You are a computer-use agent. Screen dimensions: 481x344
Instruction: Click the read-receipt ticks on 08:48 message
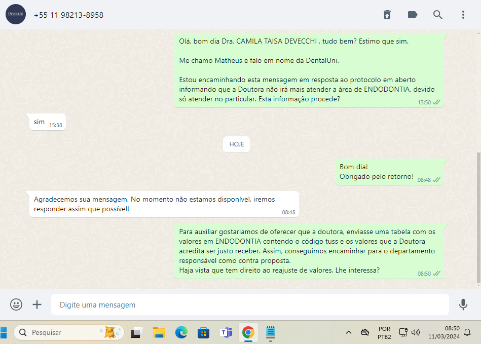coord(436,180)
